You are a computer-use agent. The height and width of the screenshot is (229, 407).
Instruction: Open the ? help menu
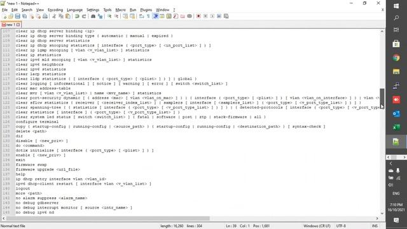[x=174, y=10]
